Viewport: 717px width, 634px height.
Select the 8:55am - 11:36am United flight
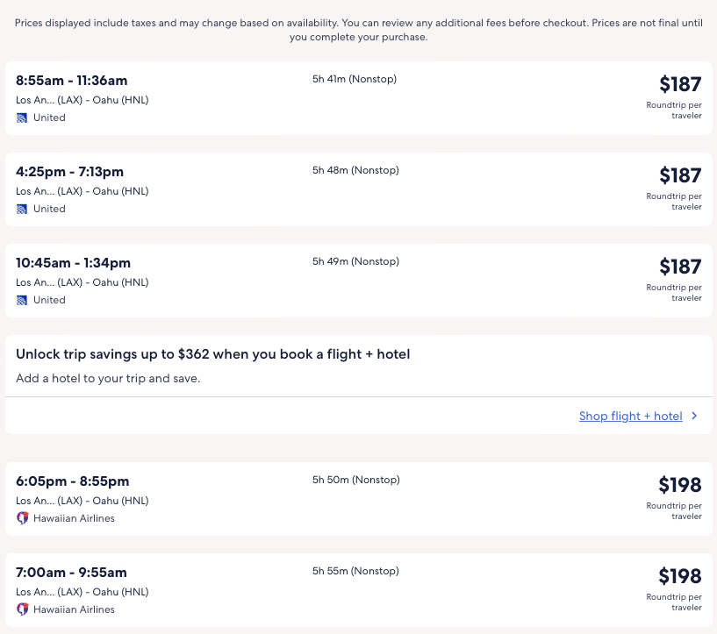point(72,81)
